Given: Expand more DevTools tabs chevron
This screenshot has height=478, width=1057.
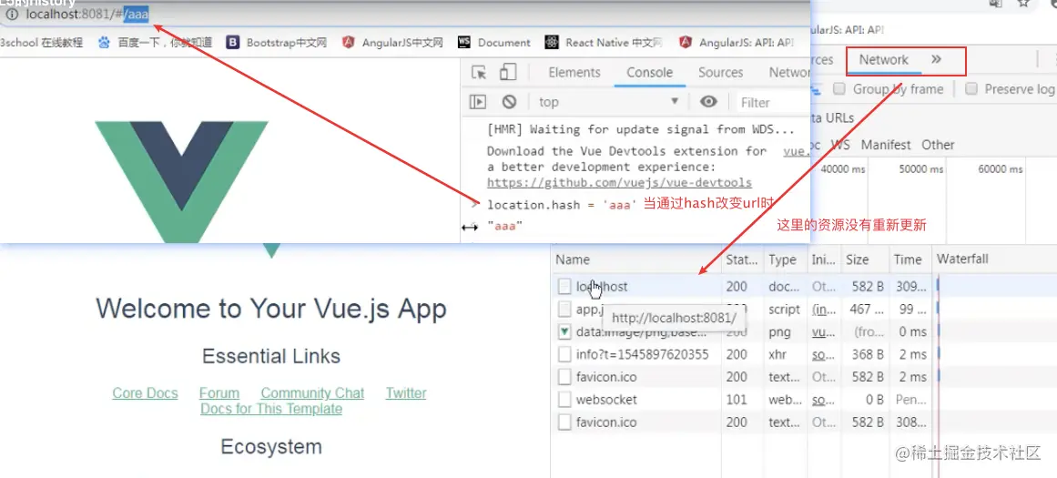Looking at the screenshot, I should [936, 59].
